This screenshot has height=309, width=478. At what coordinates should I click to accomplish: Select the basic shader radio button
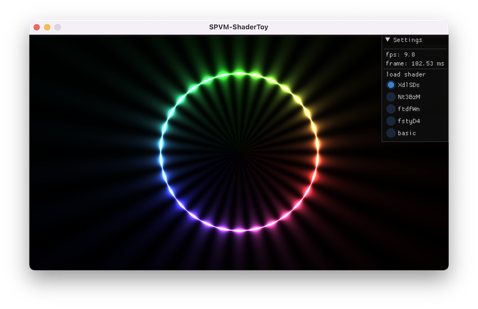pos(391,133)
